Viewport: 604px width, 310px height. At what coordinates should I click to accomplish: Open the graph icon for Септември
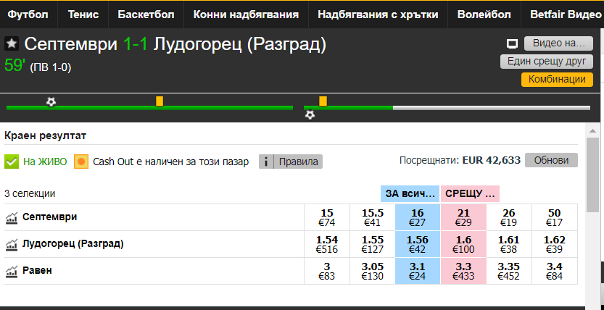12,218
